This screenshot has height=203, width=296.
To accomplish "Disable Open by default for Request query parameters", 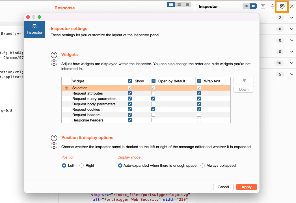I will point(153,99).
